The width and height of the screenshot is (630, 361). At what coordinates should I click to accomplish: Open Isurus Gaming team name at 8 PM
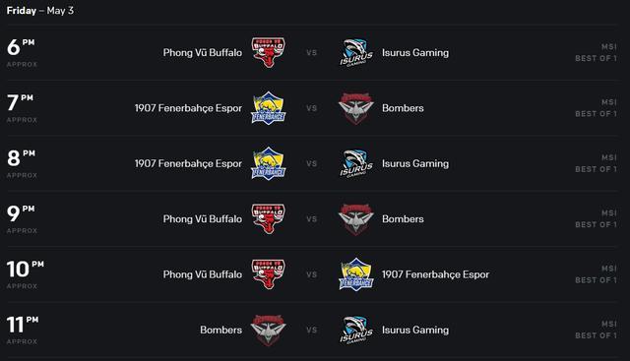point(415,163)
